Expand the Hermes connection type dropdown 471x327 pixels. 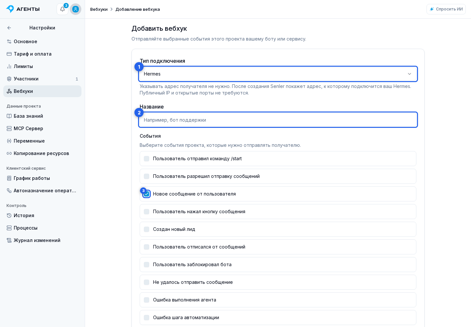click(x=278, y=74)
